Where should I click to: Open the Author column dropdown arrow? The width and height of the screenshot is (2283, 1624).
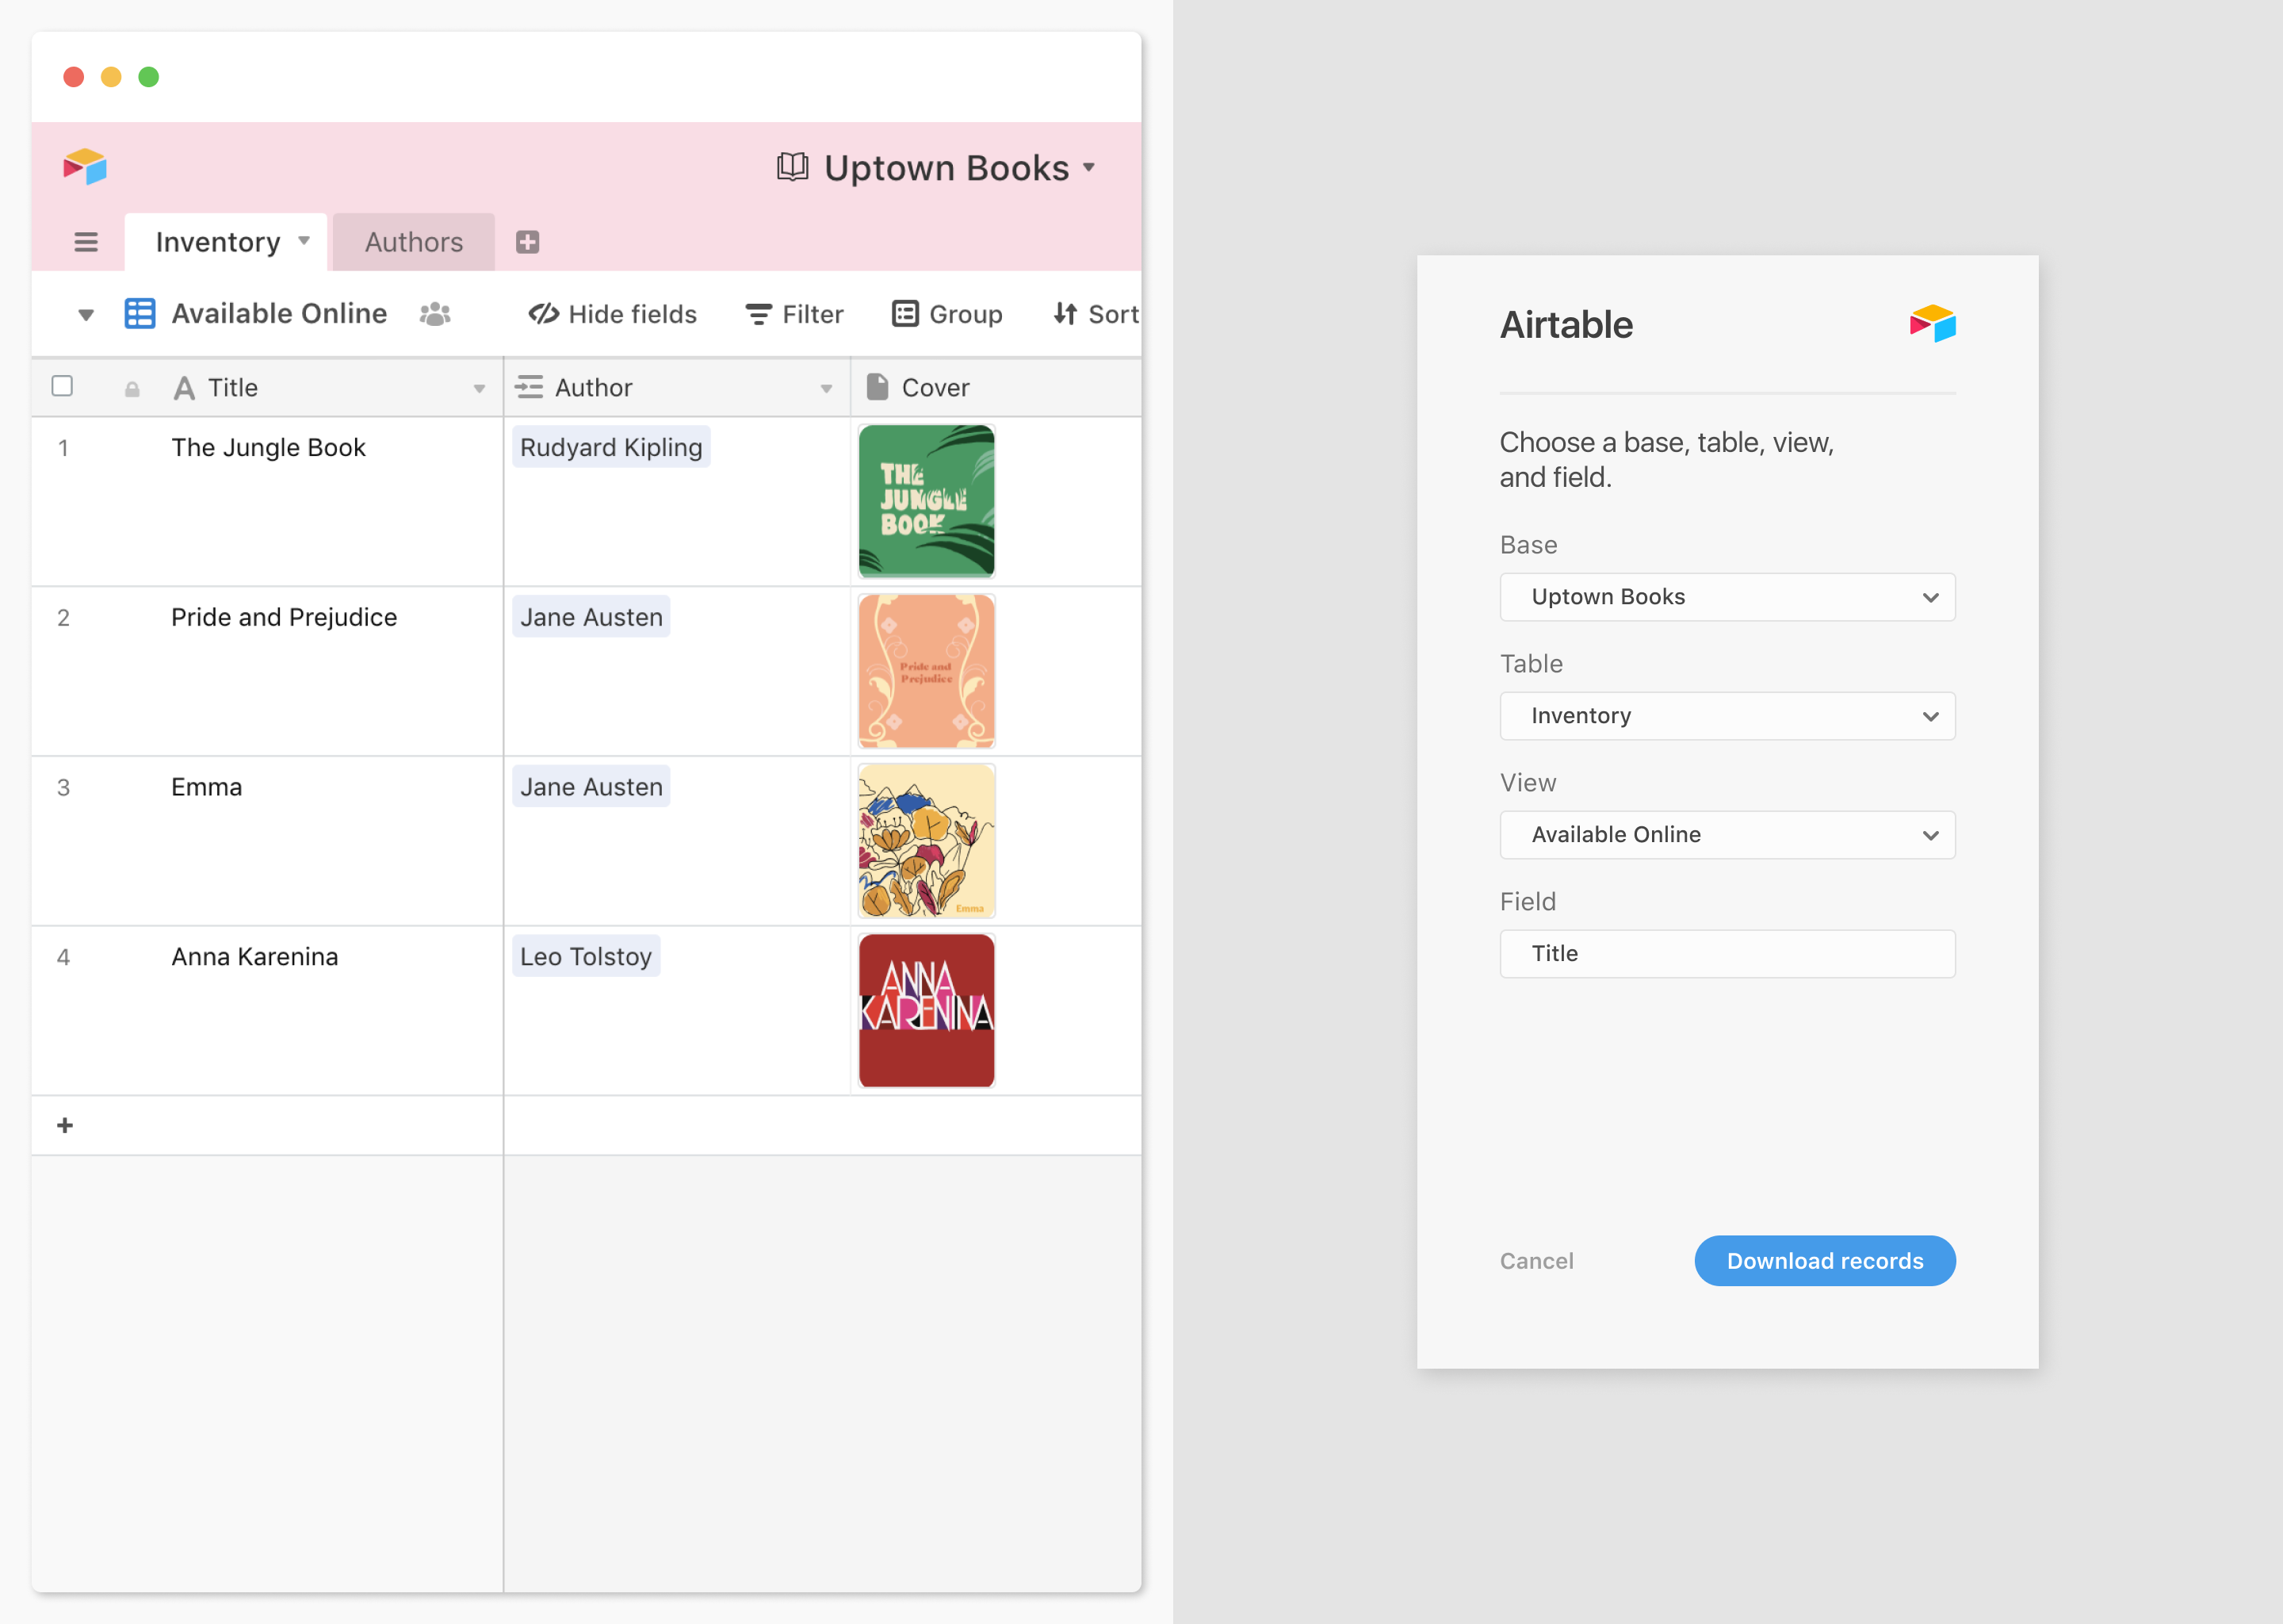click(827, 389)
